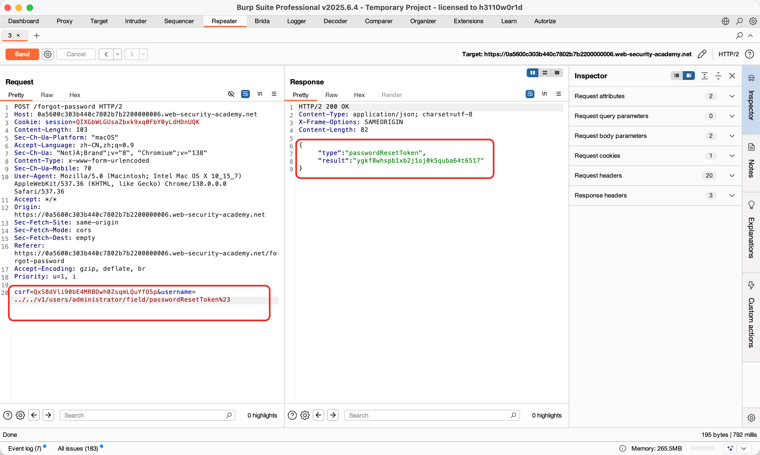This screenshot has height=455, width=760.
Task: Click Burp global search magnifier icon
Action: pyautogui.click(x=739, y=21)
